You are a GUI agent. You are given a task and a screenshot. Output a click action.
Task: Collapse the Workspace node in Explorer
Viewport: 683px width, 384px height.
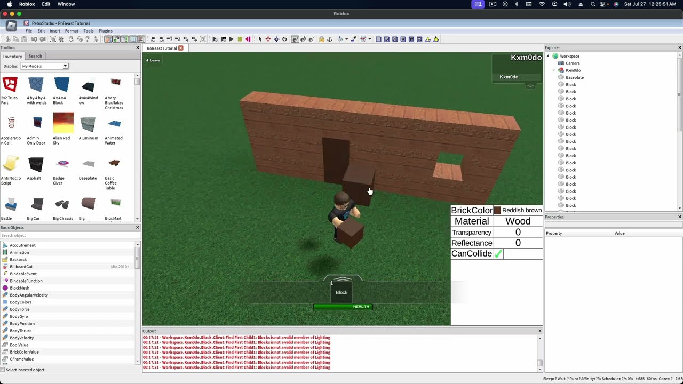[x=548, y=56]
